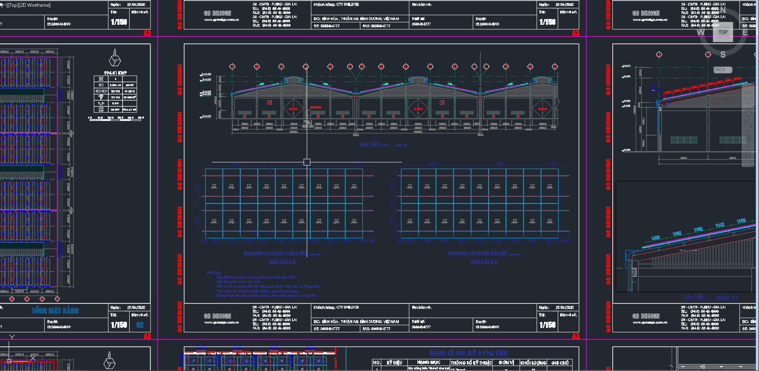Select the MẶT CẮT A-A title text
The image size is (759, 371).
[373, 145]
